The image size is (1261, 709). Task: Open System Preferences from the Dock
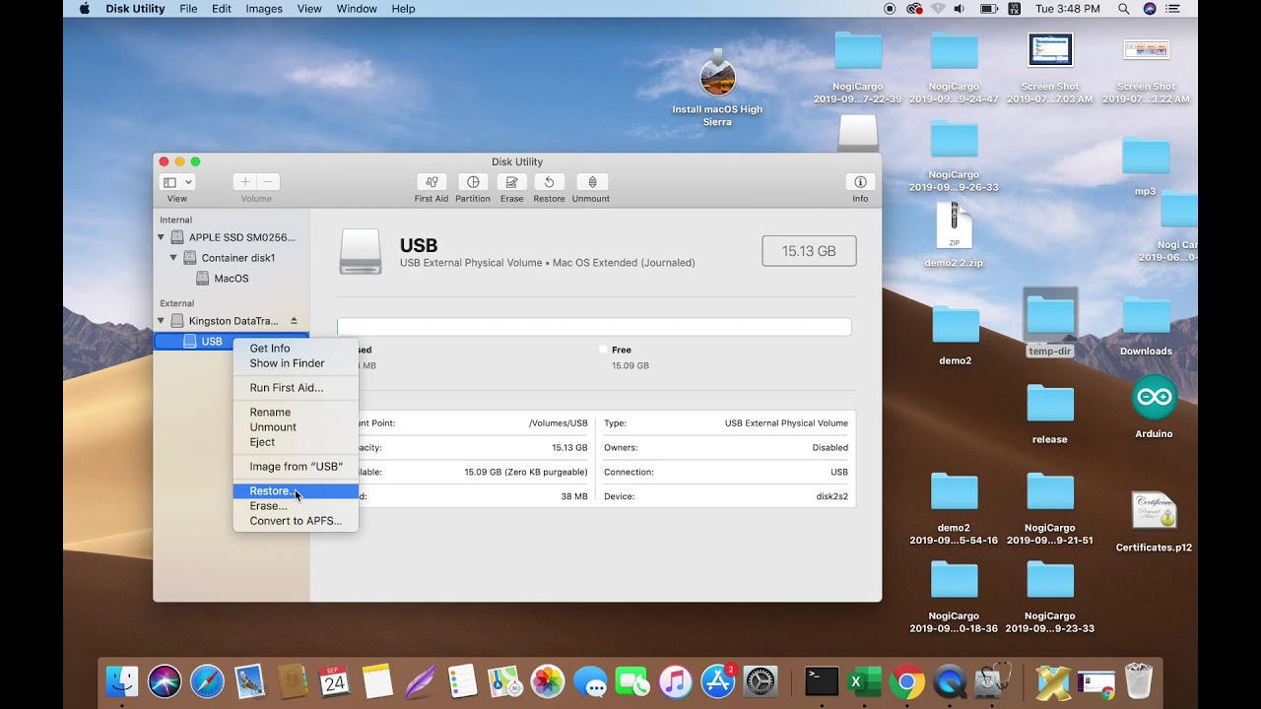tap(760, 681)
